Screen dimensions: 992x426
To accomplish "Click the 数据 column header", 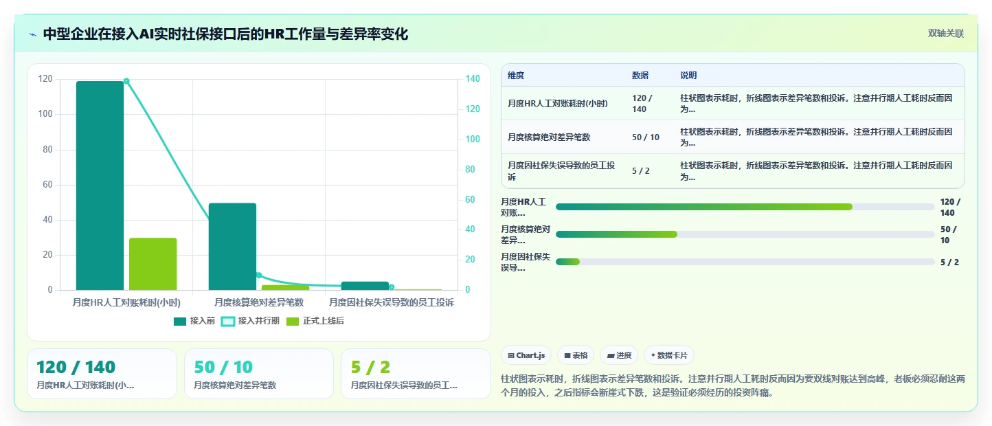I will pos(640,76).
